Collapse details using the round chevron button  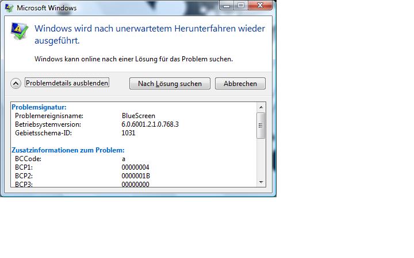pyautogui.click(x=16, y=84)
